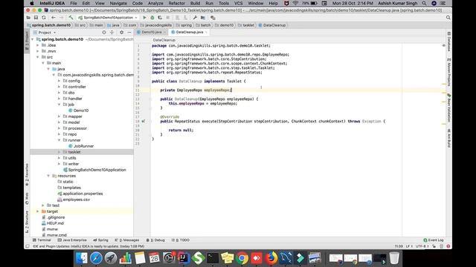Click the DataCleanup breadcrumb in navigation bar
The image size is (476, 267).
pyautogui.click(x=272, y=25)
